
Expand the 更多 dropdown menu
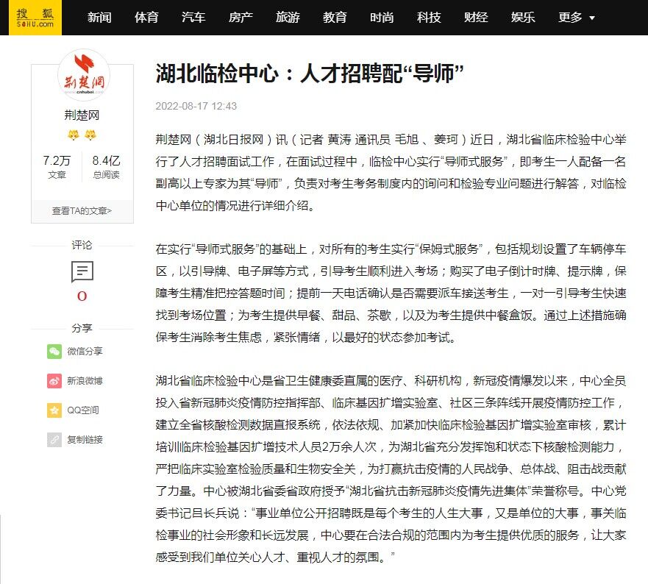pos(576,18)
